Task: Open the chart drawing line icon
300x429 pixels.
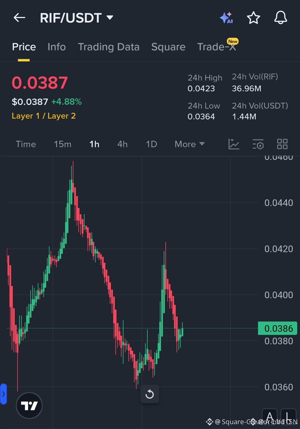Action: pos(234,144)
